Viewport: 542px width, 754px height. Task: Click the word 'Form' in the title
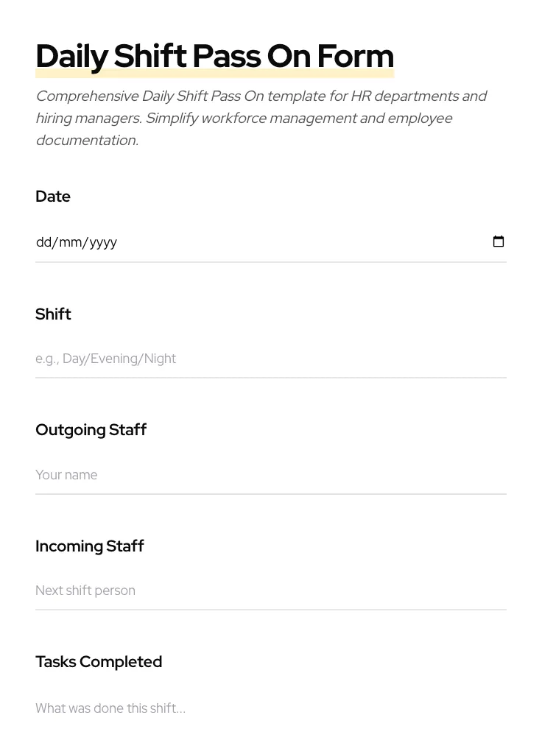[355, 57]
